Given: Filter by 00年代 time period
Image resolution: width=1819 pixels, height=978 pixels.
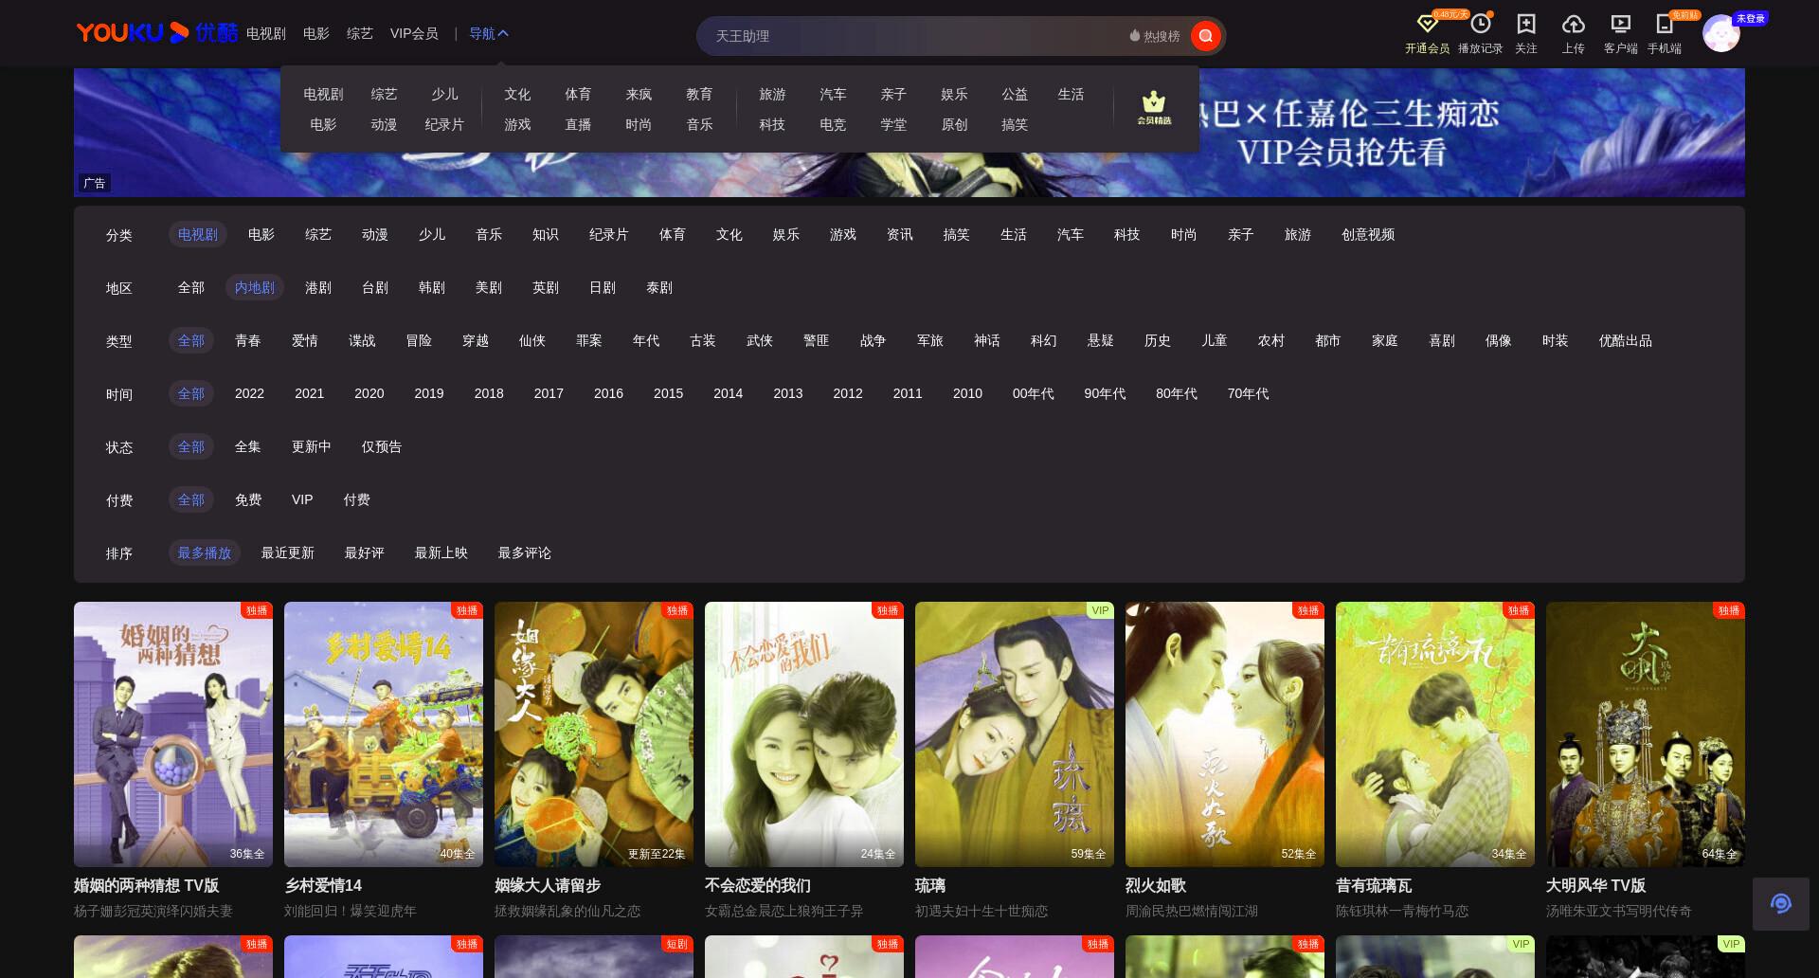Looking at the screenshot, I should pos(1033,393).
